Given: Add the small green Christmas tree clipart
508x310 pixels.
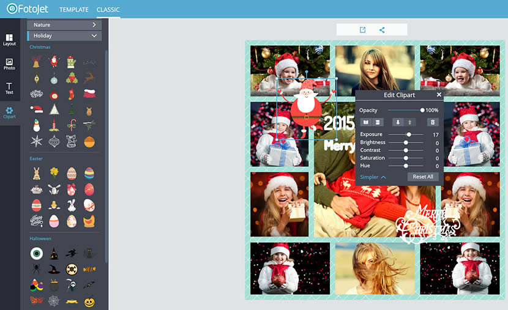Looking at the screenshot, I should click(72, 109).
